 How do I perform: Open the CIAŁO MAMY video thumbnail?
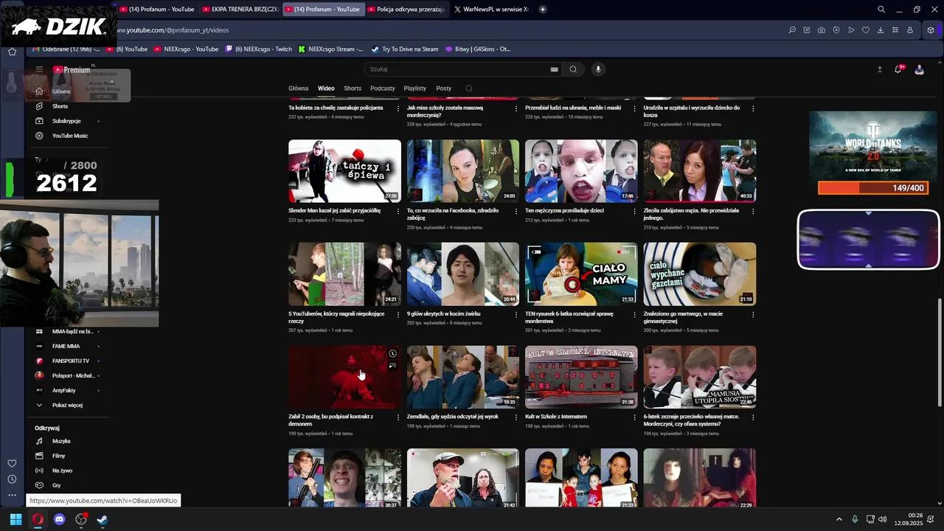[x=581, y=274]
